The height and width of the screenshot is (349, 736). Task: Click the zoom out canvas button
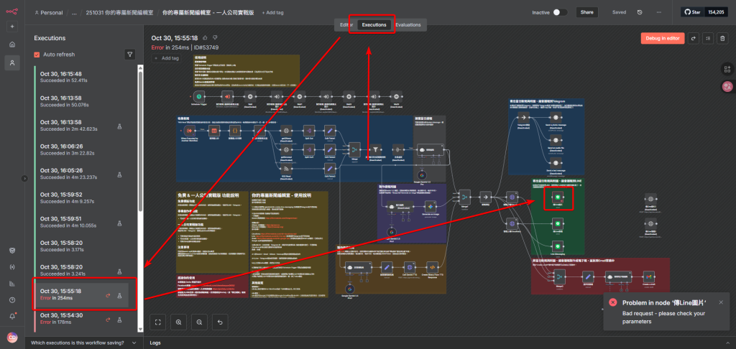[198, 322]
